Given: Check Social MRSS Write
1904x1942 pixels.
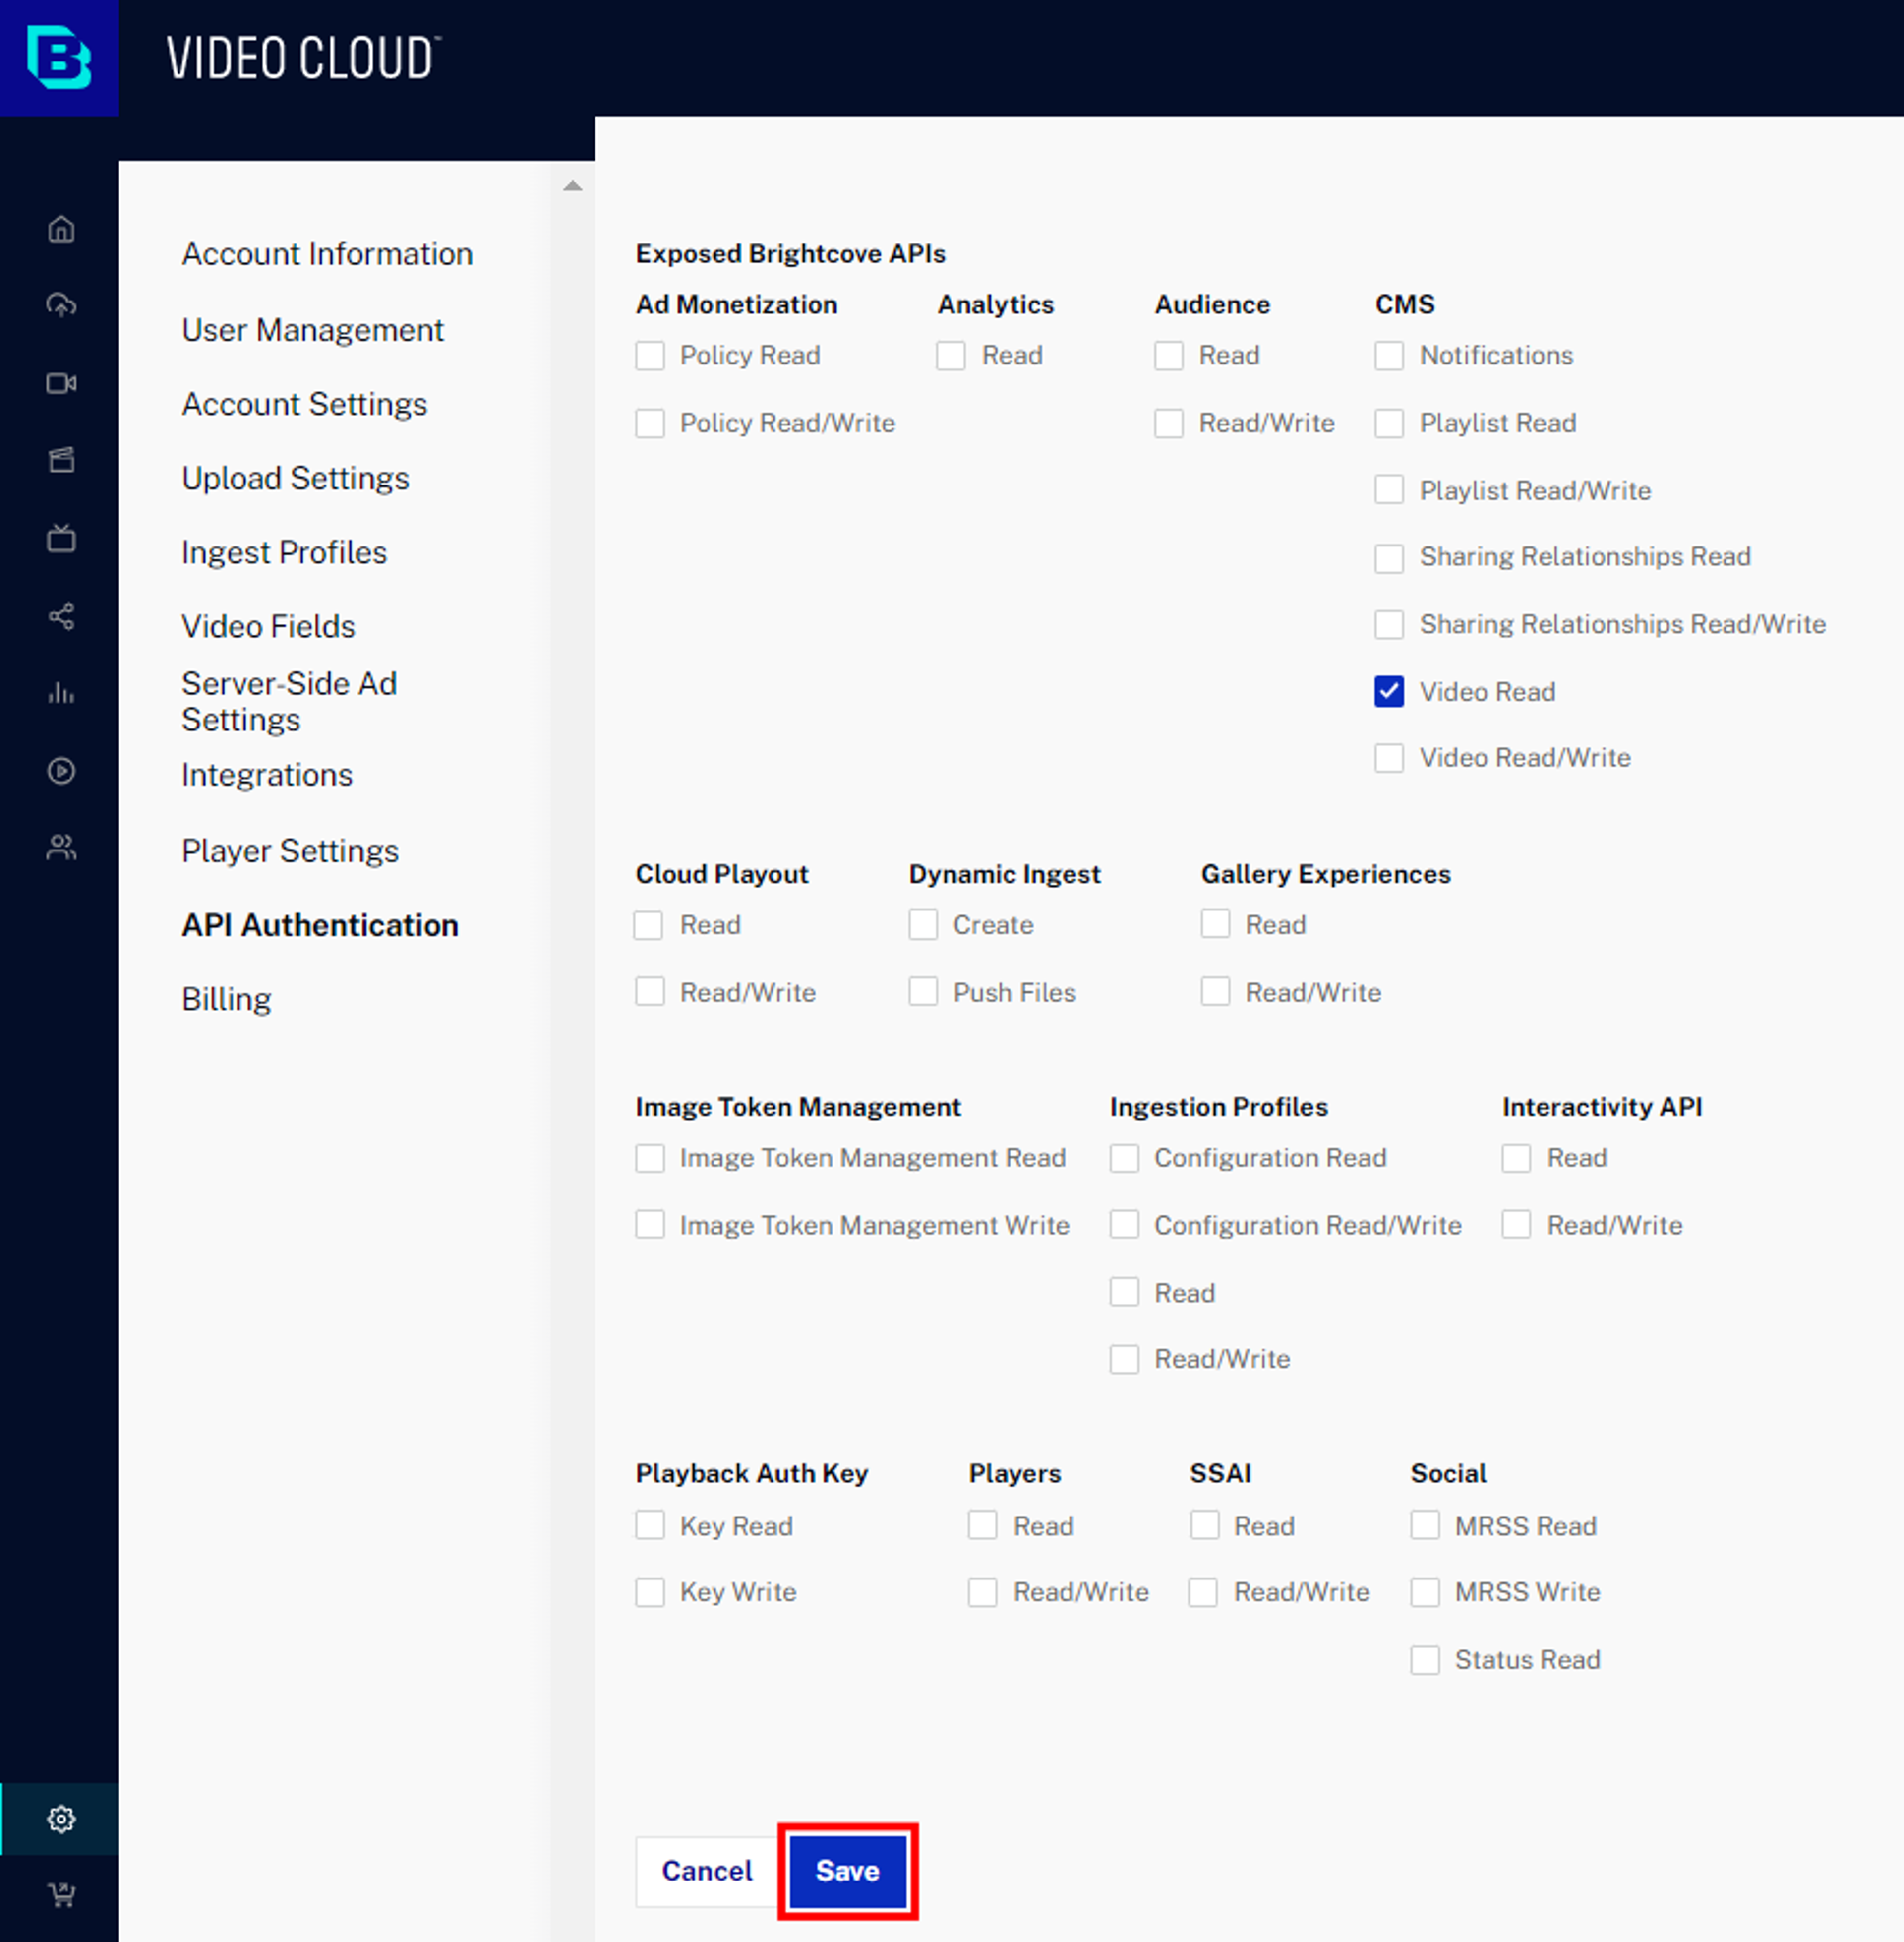Looking at the screenshot, I should (1425, 1592).
